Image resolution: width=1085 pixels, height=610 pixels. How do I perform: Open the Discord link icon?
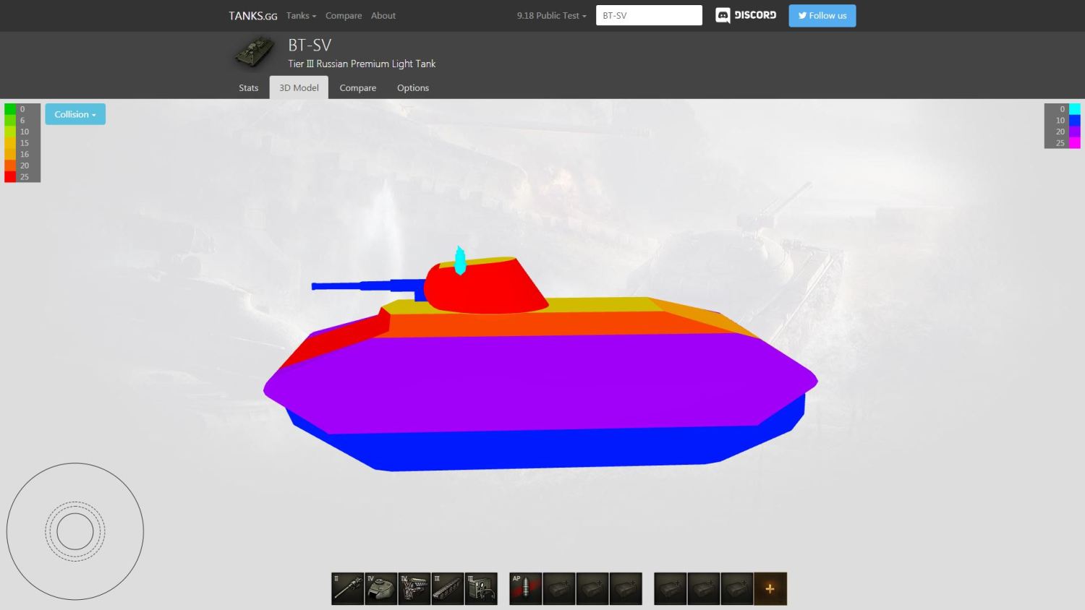click(746, 15)
